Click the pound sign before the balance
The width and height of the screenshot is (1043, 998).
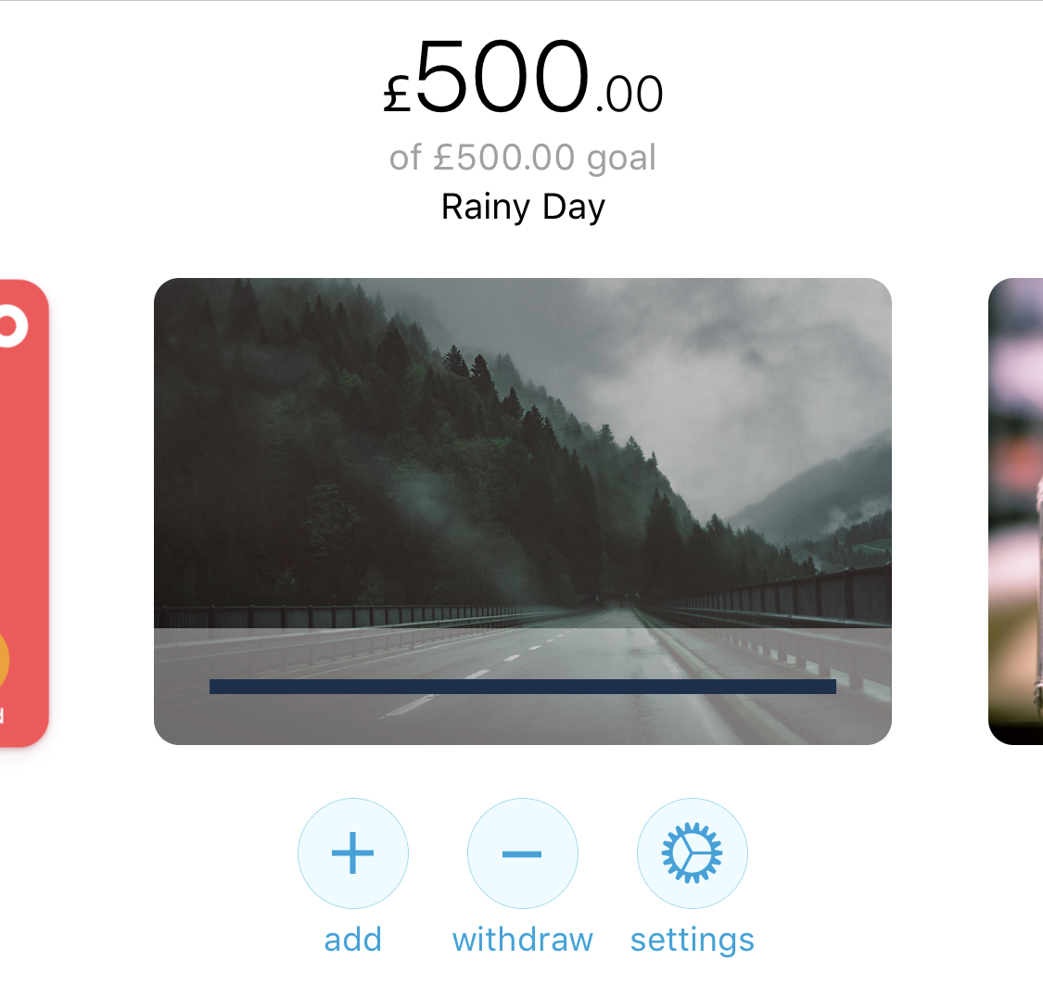[x=397, y=94]
